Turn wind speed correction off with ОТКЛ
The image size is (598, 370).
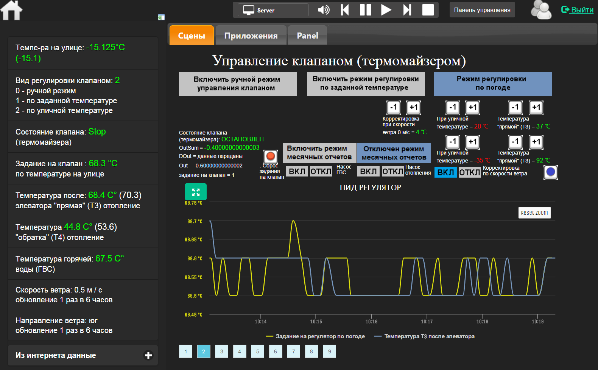point(470,172)
